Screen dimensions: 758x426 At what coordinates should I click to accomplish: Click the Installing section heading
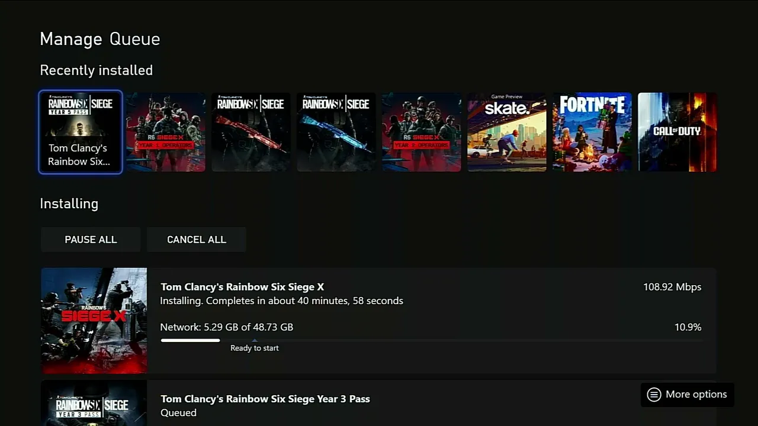[69, 204]
